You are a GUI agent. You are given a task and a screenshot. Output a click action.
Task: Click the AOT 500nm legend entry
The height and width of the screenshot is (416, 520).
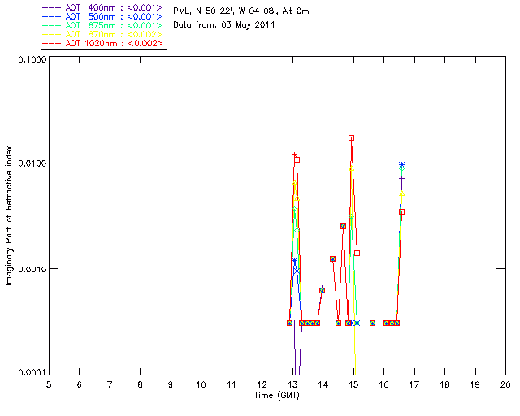[x=102, y=16]
